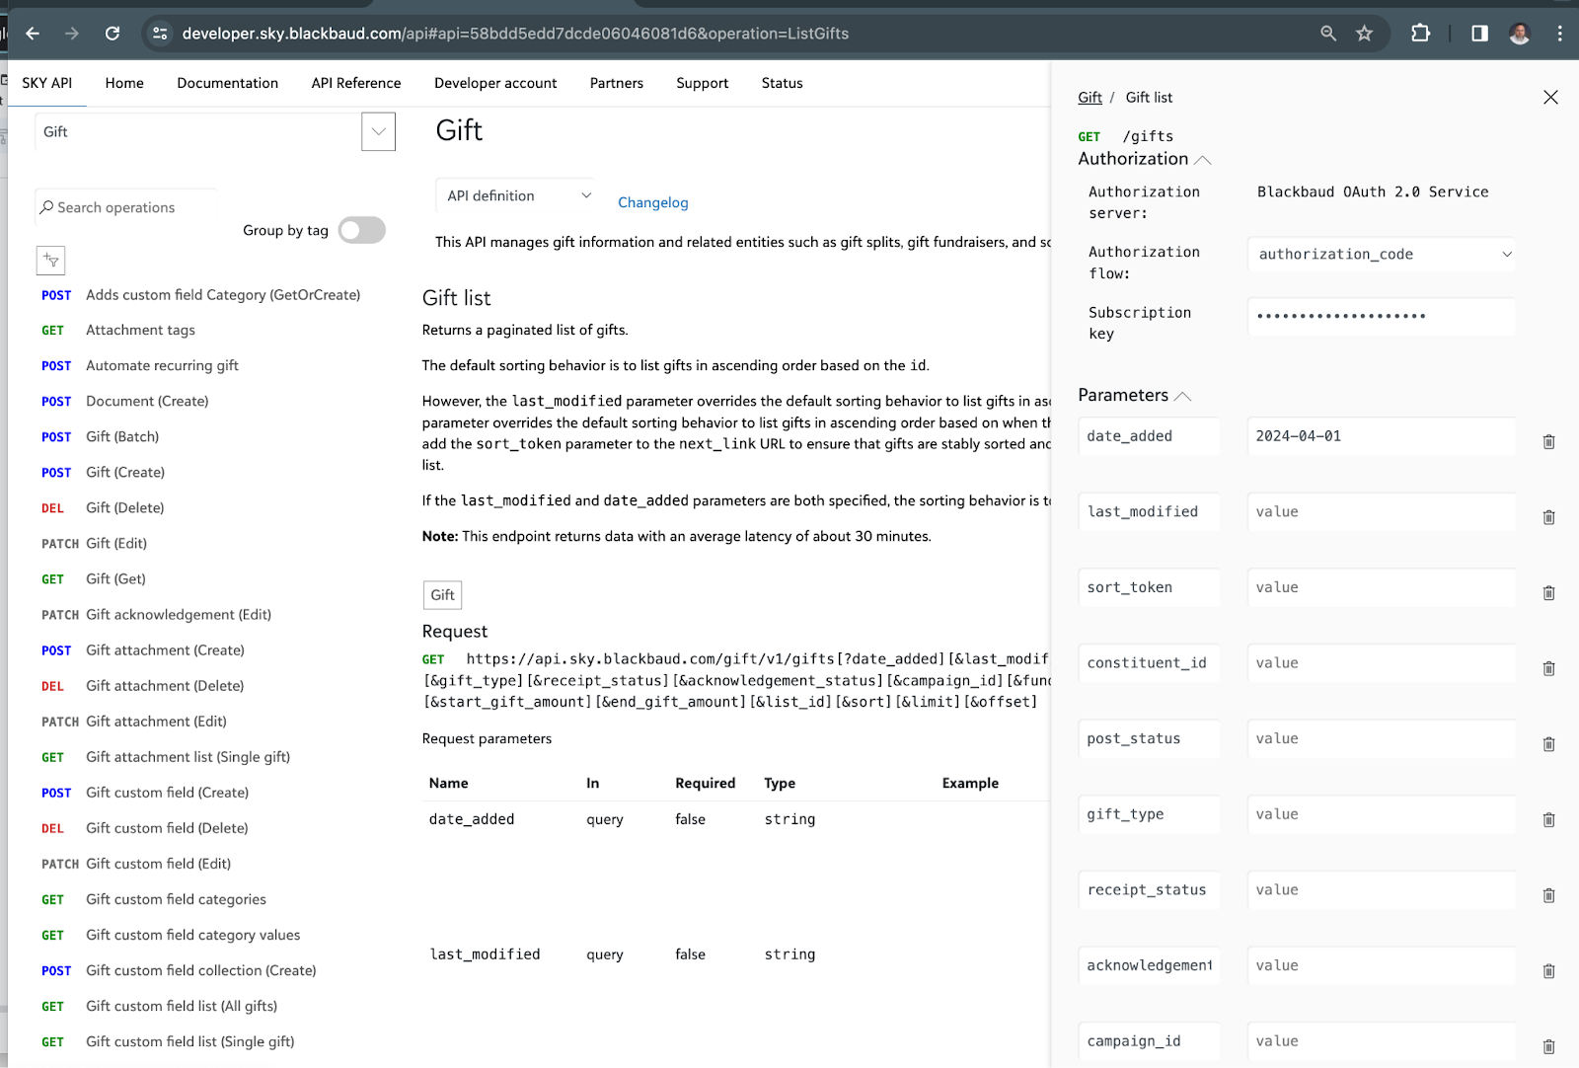This screenshot has height=1068, width=1579.
Task: Select Gift custom field list (All gifts)
Action: [x=182, y=1006]
